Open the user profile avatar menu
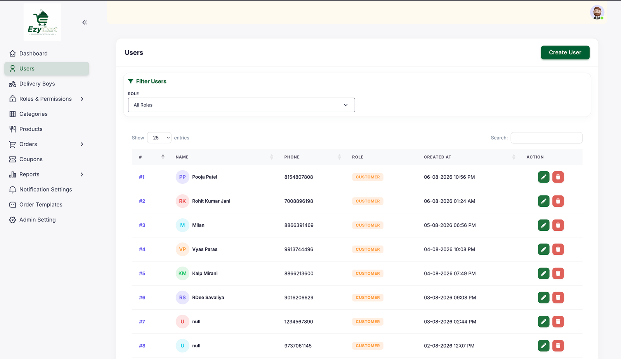This screenshot has height=359, width=621. click(x=597, y=12)
